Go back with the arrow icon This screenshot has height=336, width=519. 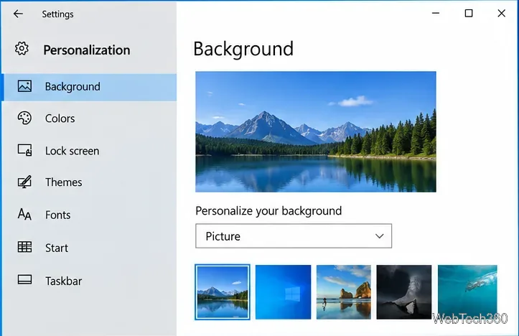click(x=18, y=14)
